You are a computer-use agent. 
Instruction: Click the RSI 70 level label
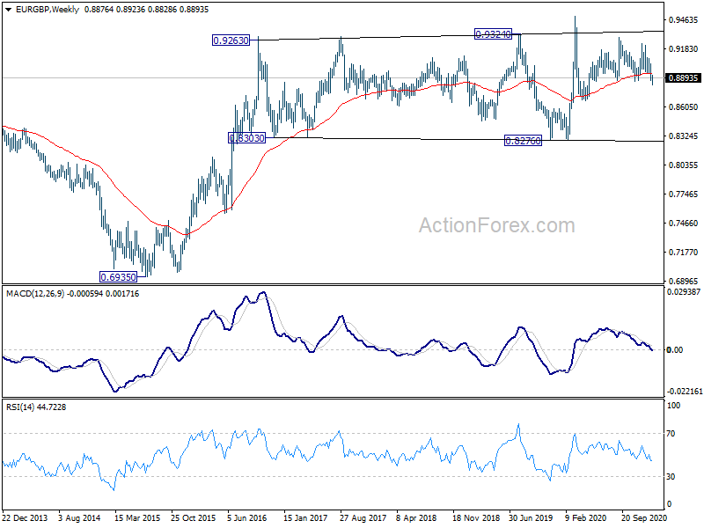click(x=671, y=434)
